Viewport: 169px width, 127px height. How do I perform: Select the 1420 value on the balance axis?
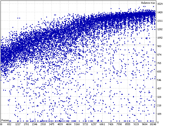coord(160,12)
